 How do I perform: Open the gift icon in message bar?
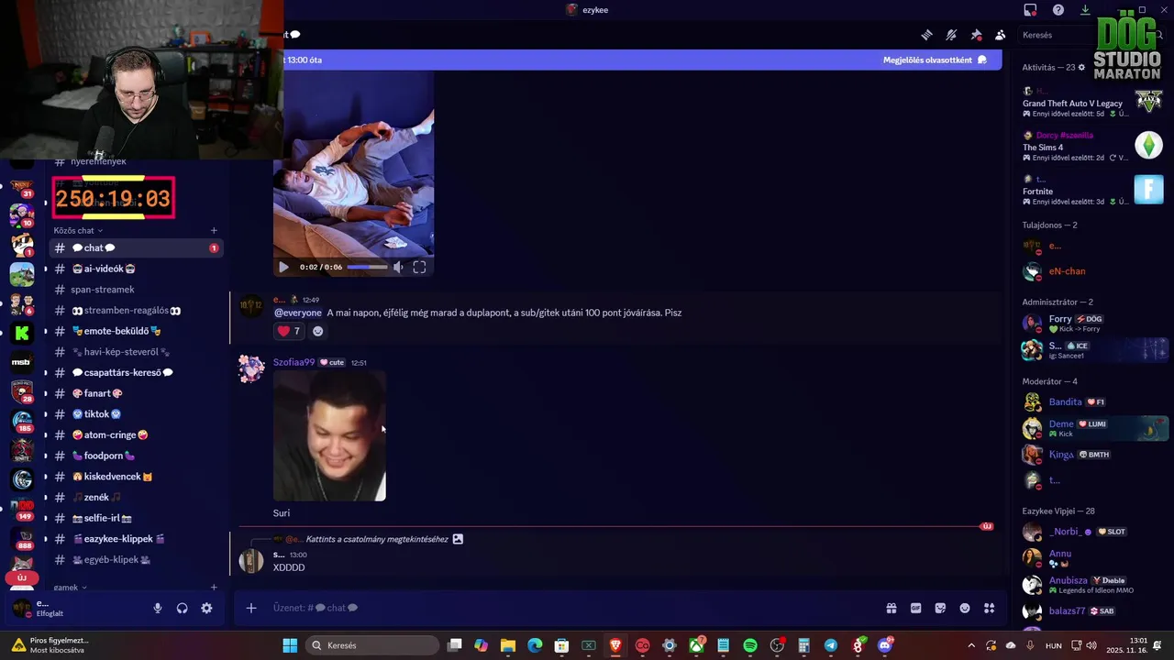[891, 608]
